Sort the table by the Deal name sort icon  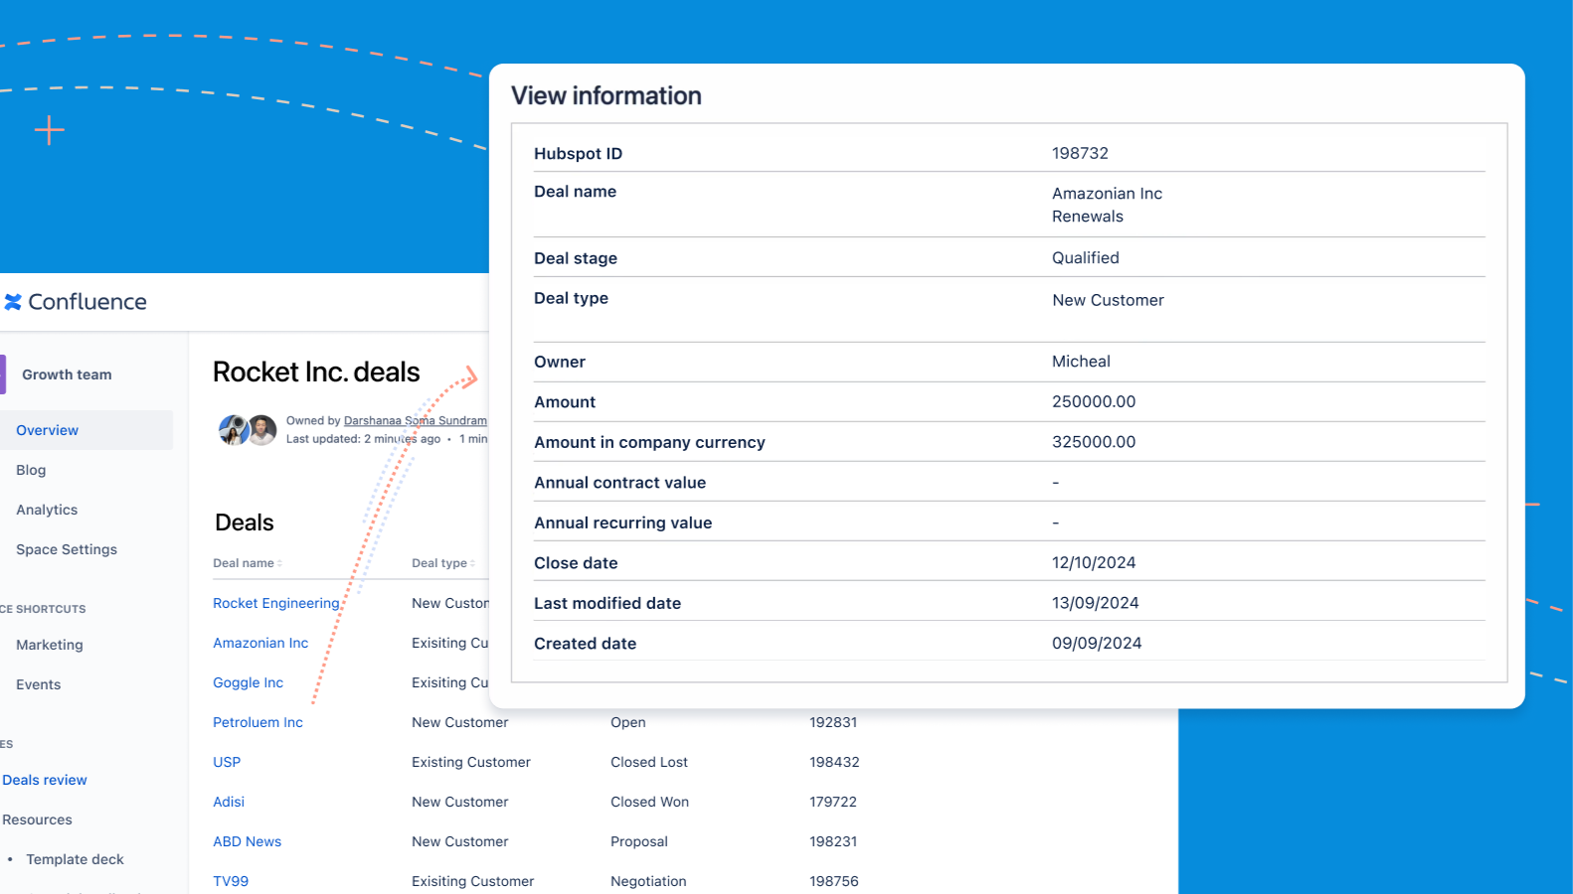point(279,563)
